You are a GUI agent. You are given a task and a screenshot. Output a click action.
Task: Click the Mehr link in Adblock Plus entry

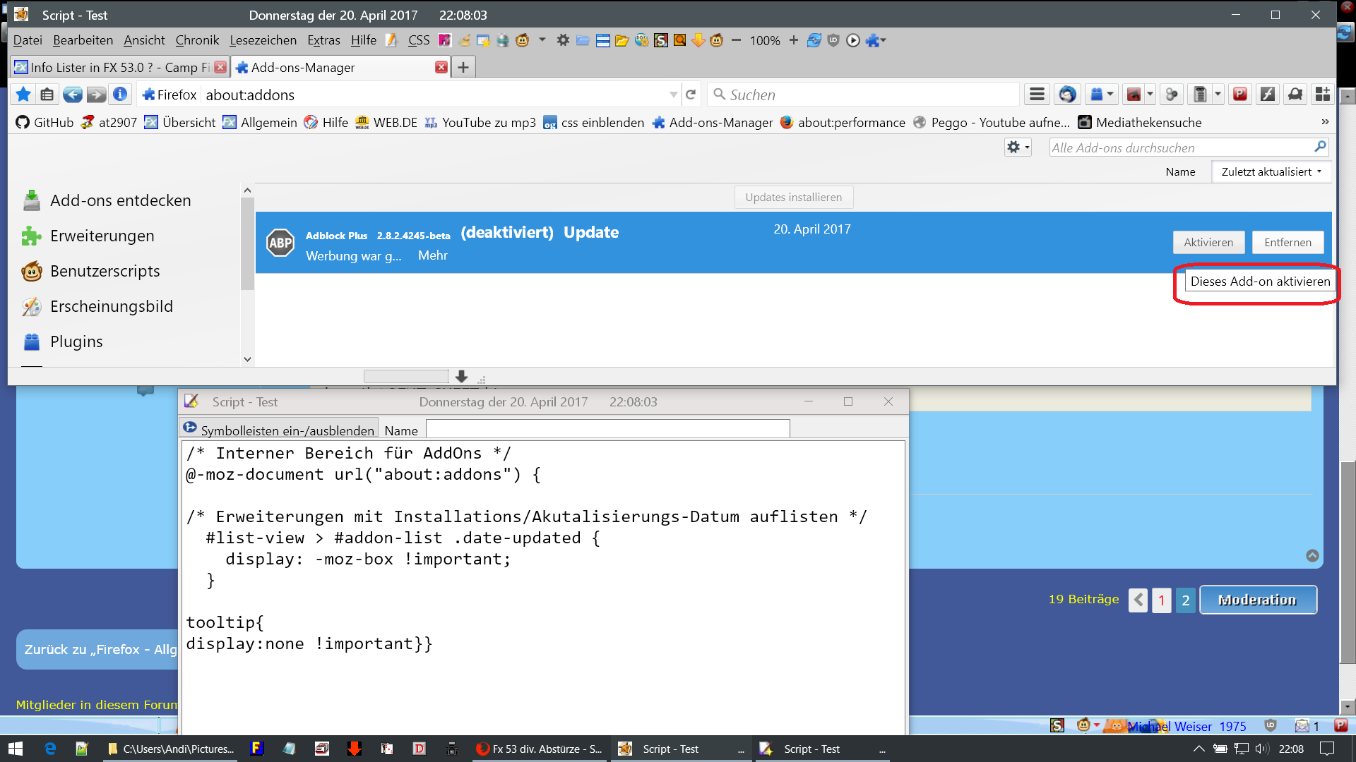coord(432,255)
